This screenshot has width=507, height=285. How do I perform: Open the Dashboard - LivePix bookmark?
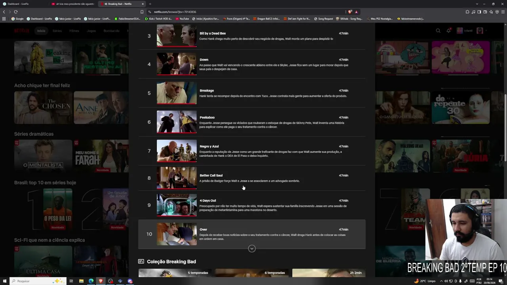coord(39,19)
